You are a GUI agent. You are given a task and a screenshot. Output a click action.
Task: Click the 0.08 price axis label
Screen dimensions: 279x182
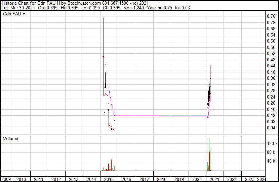click(x=271, y=122)
